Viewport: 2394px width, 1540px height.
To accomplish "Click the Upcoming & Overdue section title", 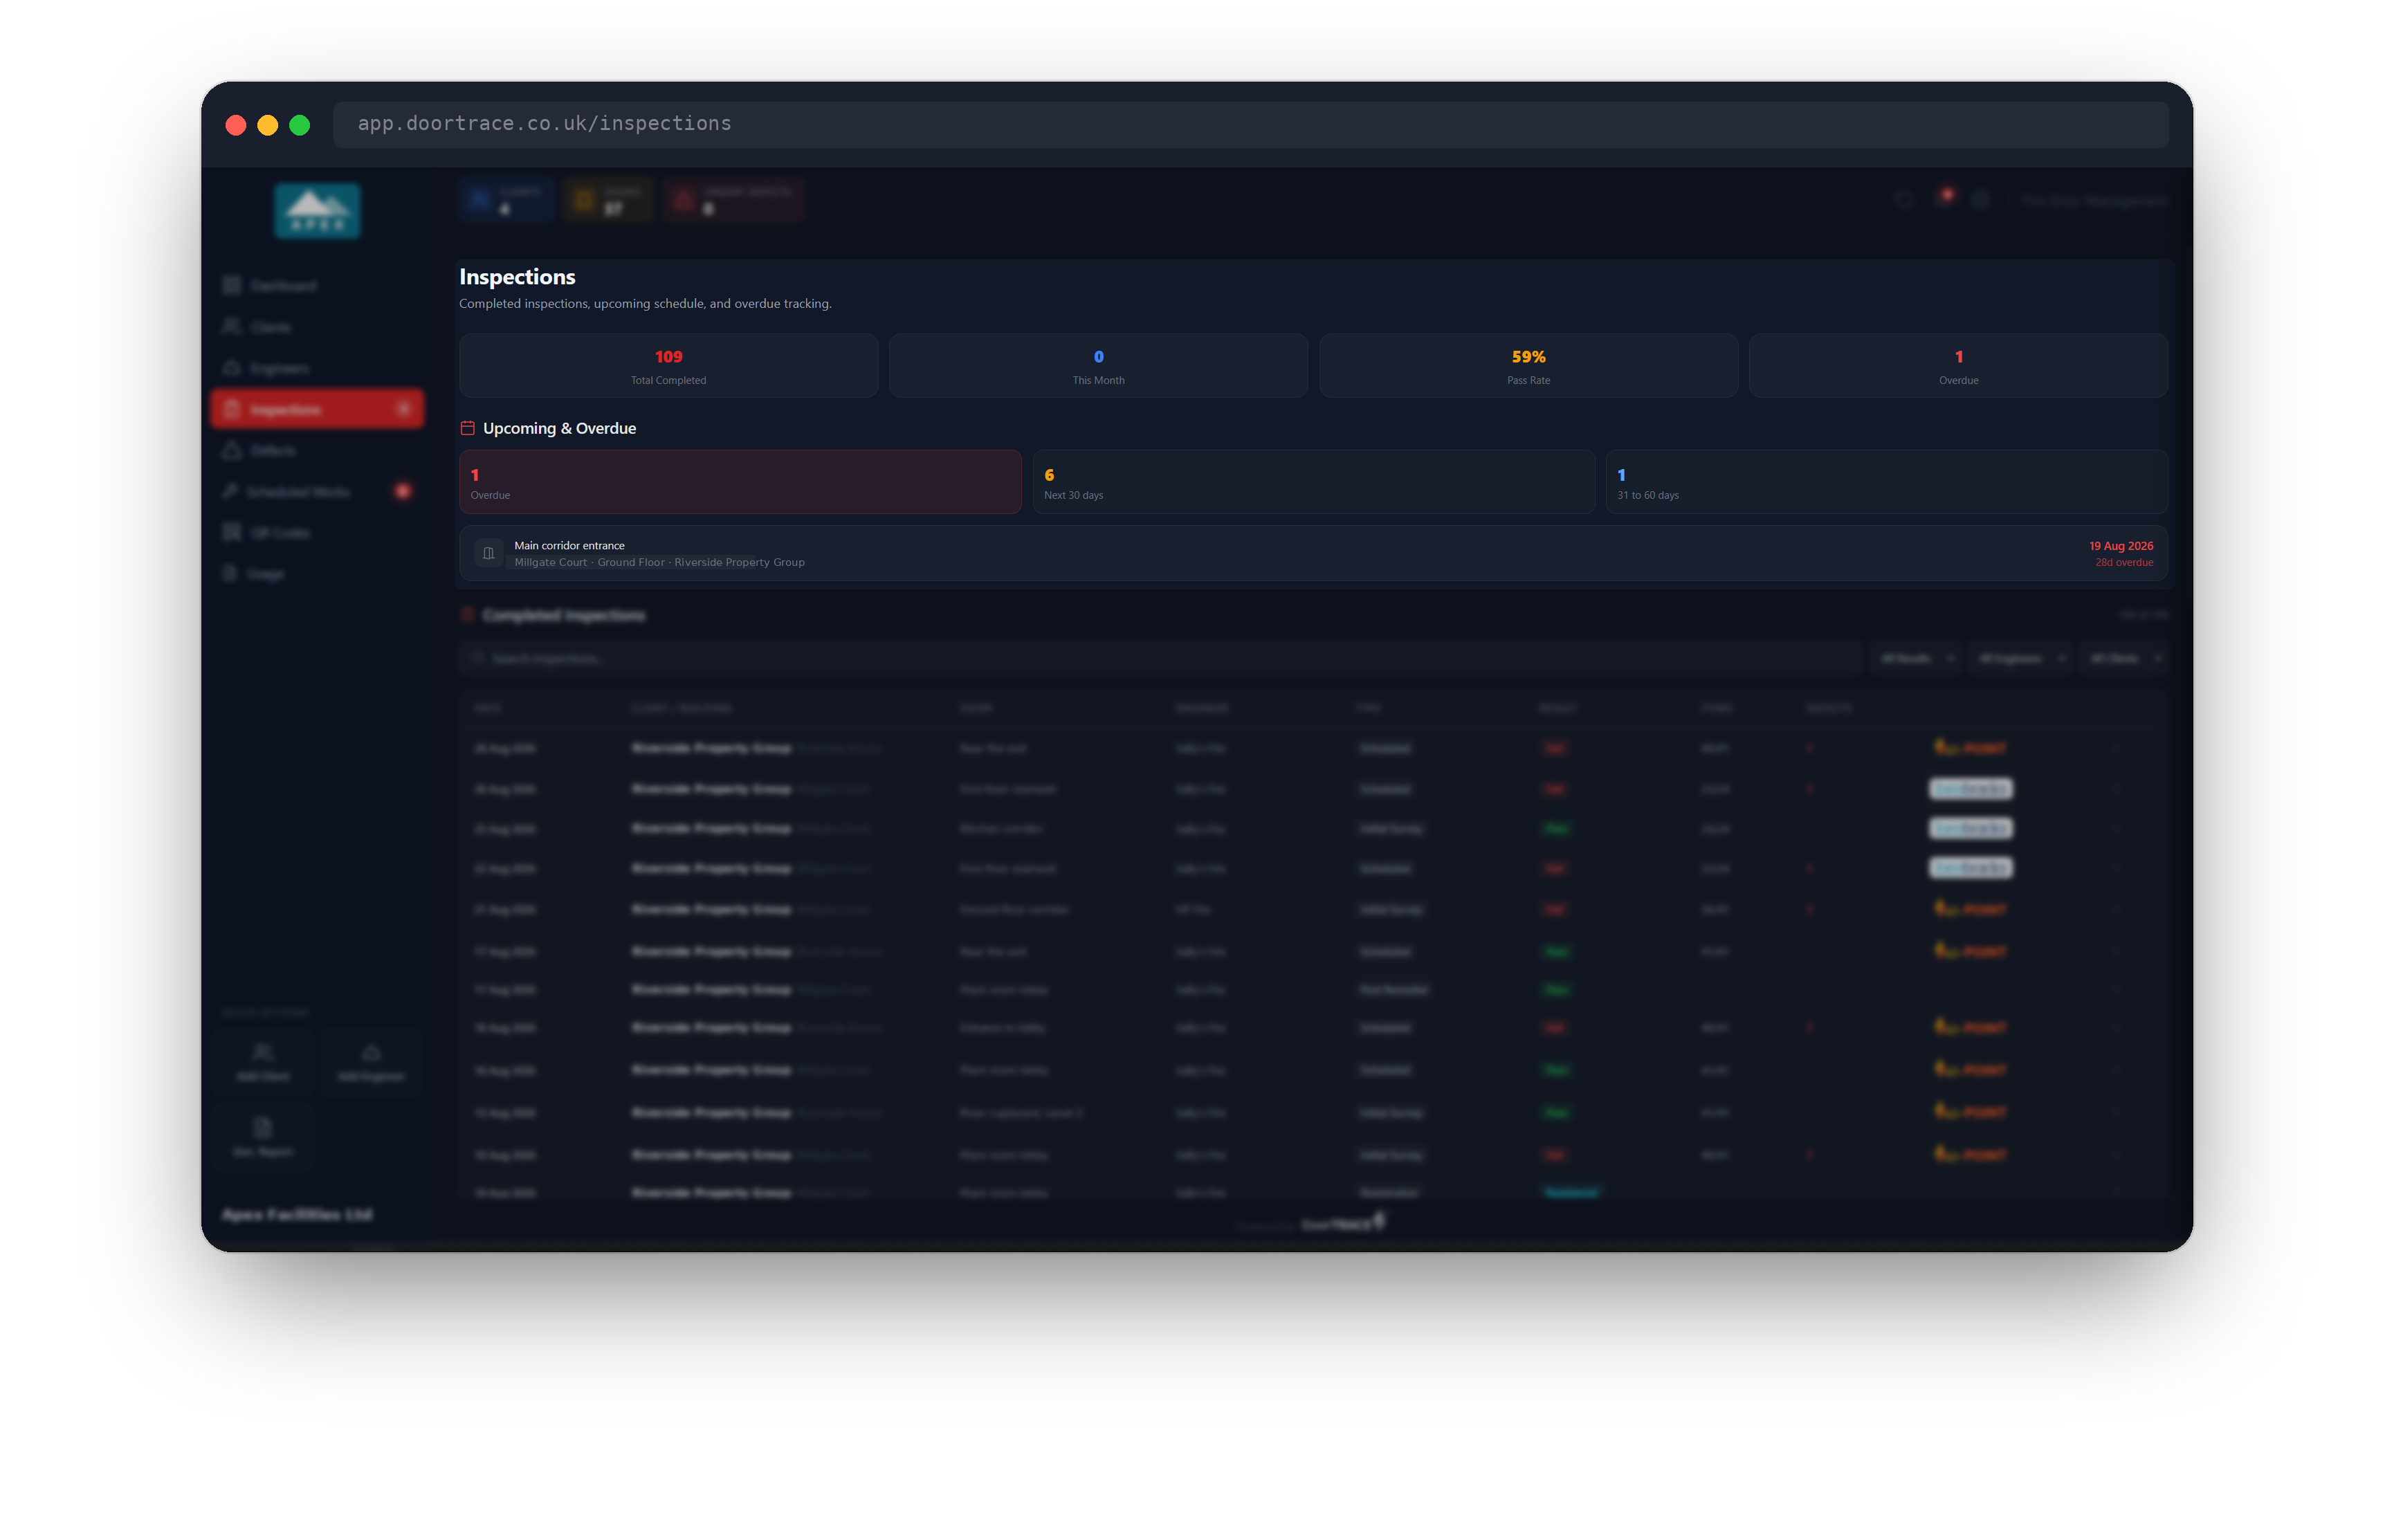I will coord(559,428).
